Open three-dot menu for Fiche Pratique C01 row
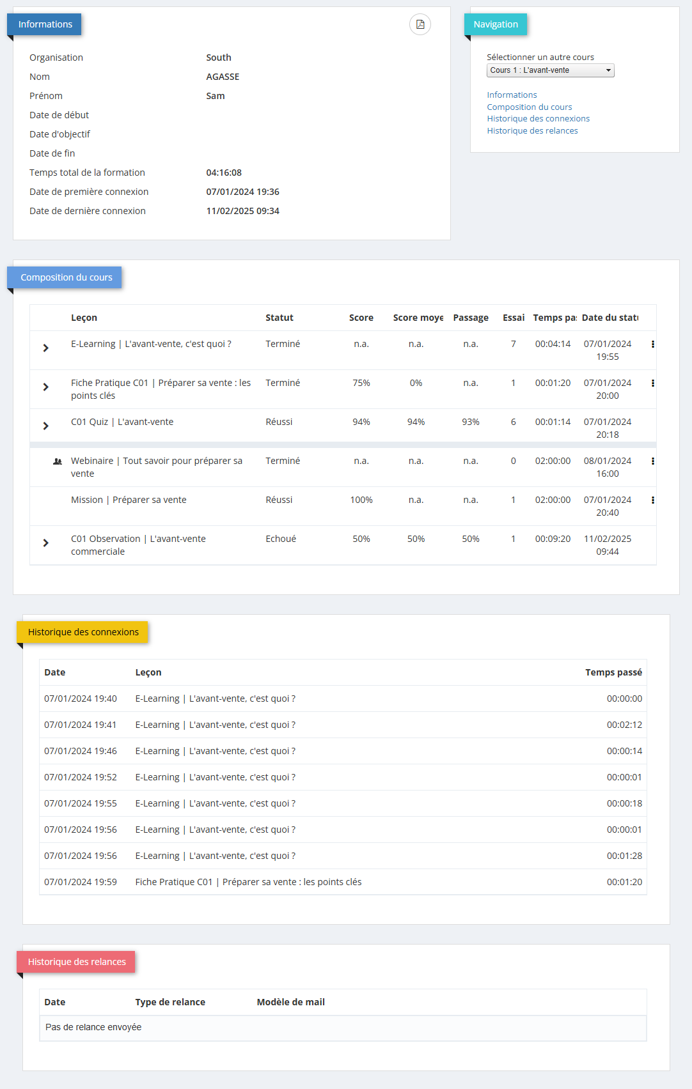 coord(652,383)
